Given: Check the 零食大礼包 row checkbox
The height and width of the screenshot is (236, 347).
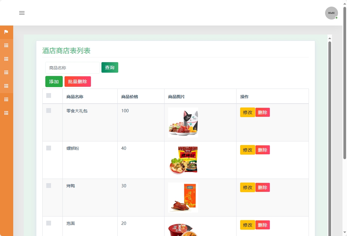Looking at the screenshot, I should coord(49,110).
